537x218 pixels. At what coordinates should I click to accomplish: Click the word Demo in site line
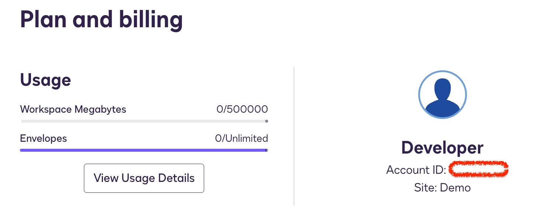pyautogui.click(x=455, y=188)
